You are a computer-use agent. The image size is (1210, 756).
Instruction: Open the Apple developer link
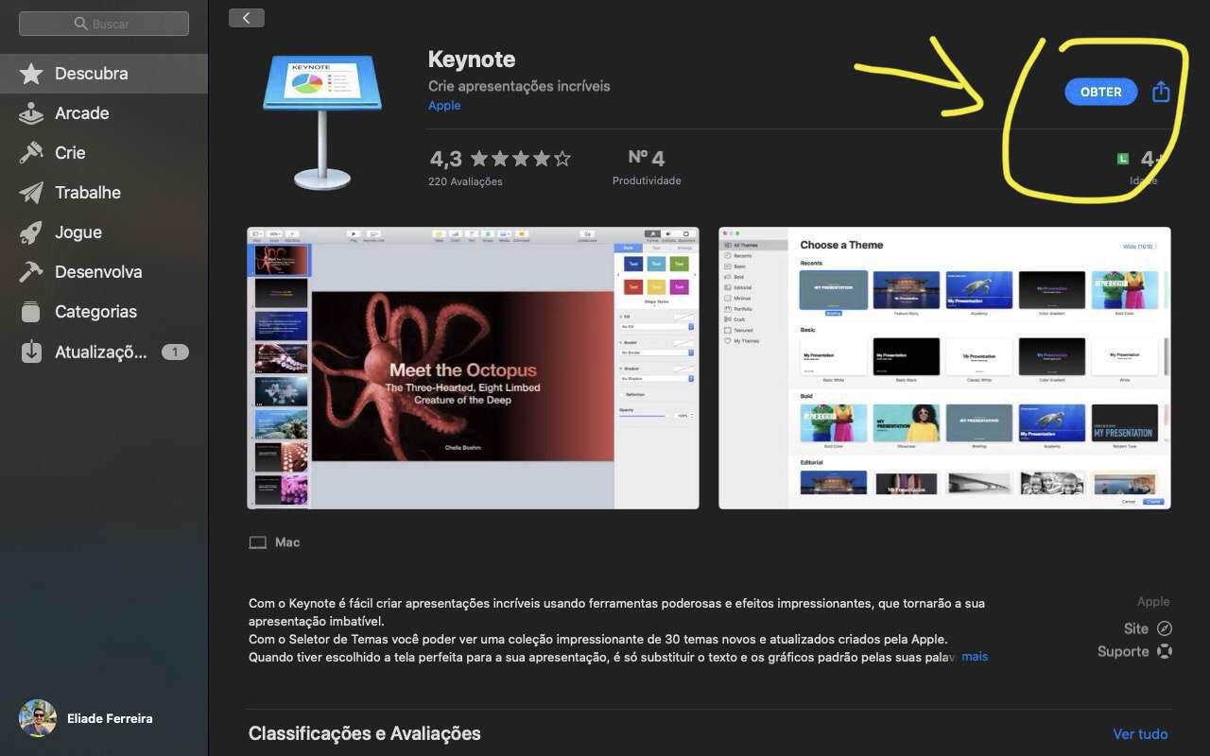444,105
